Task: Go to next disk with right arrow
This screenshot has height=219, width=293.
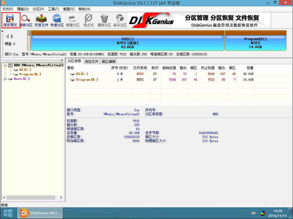Action: click(x=12, y=36)
